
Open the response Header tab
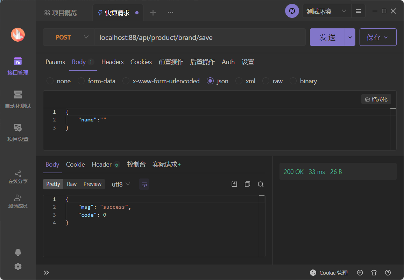(x=106, y=164)
